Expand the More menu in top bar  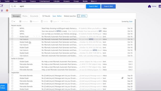tap(94, 1)
